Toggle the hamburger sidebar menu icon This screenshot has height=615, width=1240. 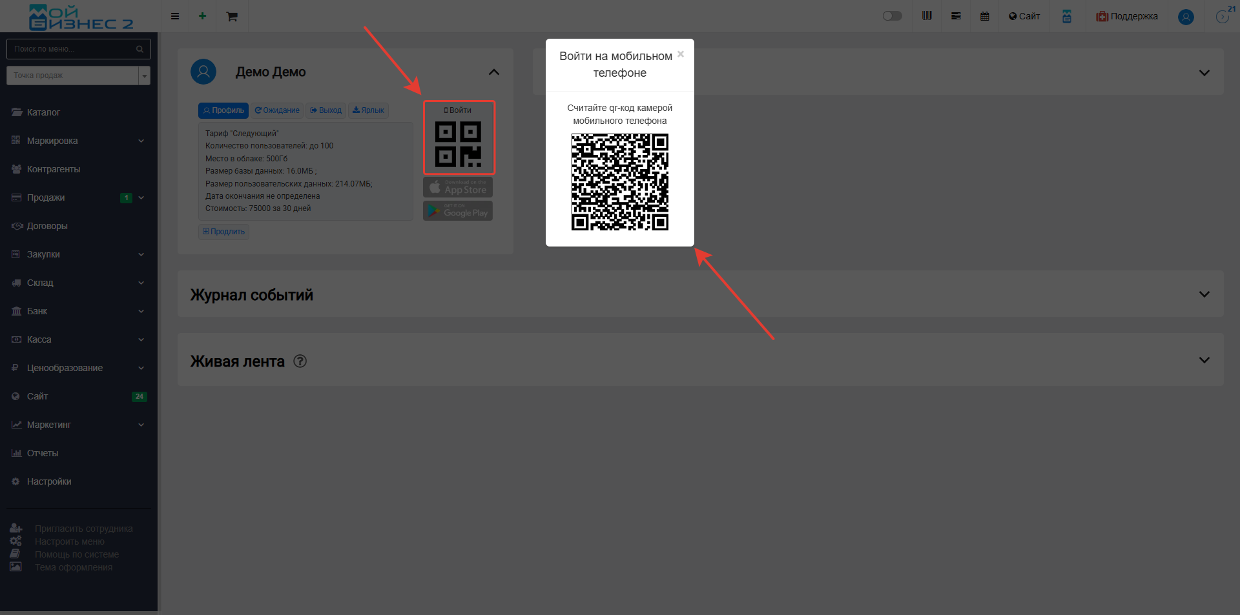point(175,16)
